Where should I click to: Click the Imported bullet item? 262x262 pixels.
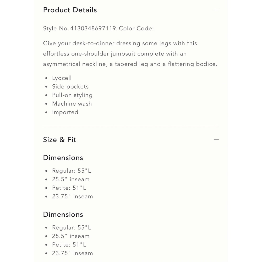pyautogui.click(x=65, y=112)
